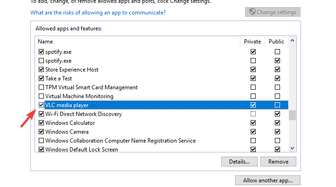The height and width of the screenshot is (187, 336).
Task: Toggle Private checkbox for Windows Calculator
Action: tap(253, 123)
